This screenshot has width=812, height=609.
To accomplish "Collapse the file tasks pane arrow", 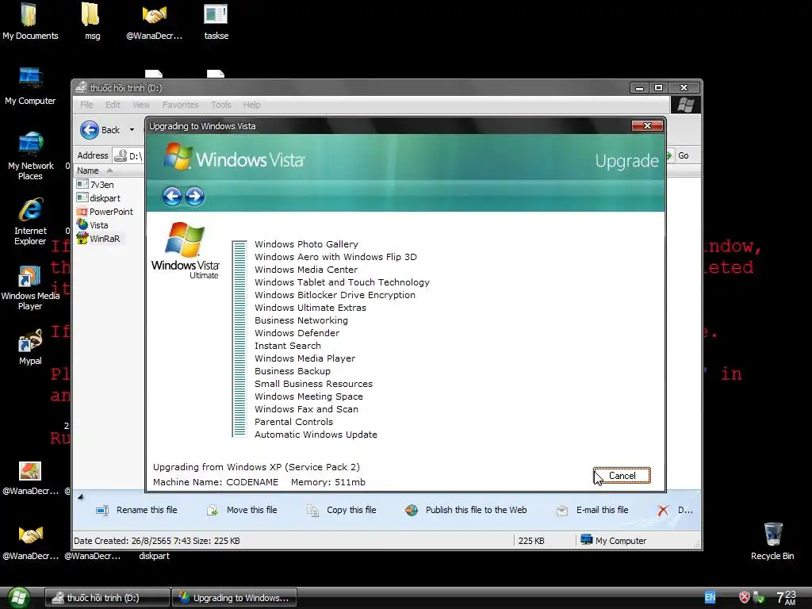I will point(80,497).
